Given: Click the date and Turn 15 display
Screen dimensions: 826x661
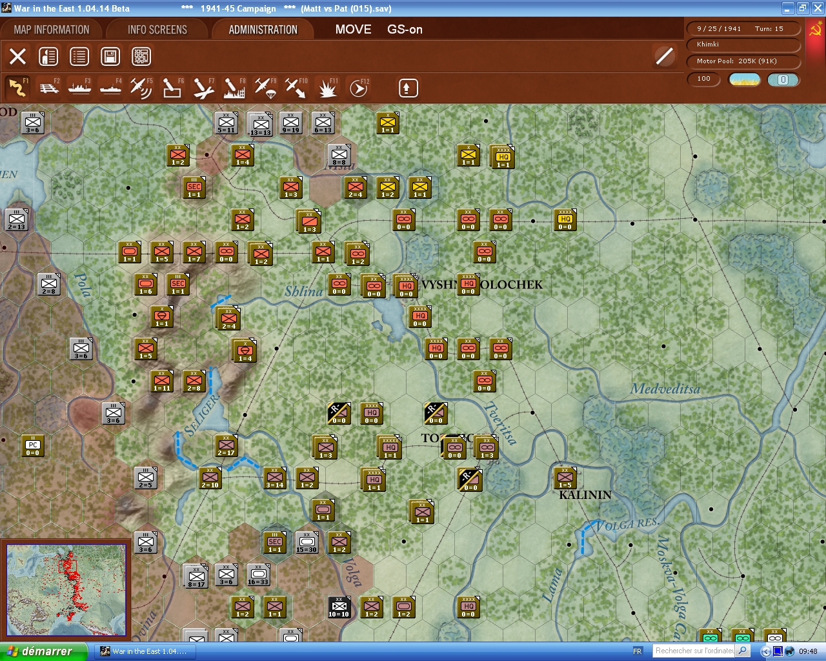Looking at the screenshot, I should pyautogui.click(x=743, y=28).
